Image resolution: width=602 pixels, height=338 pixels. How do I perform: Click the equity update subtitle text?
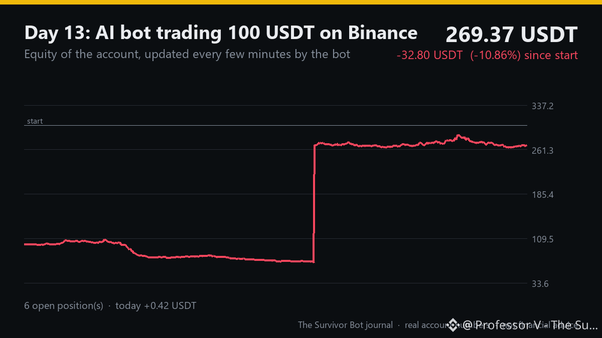tap(187, 54)
